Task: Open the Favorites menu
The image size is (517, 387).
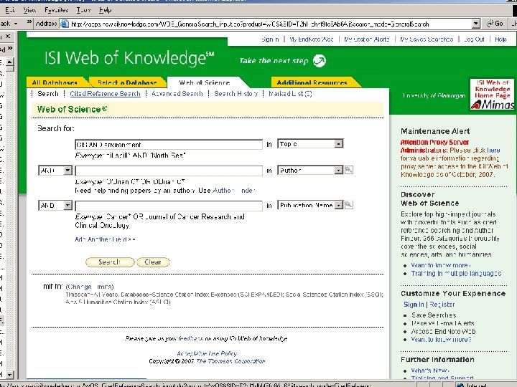Action: [x=57, y=10]
